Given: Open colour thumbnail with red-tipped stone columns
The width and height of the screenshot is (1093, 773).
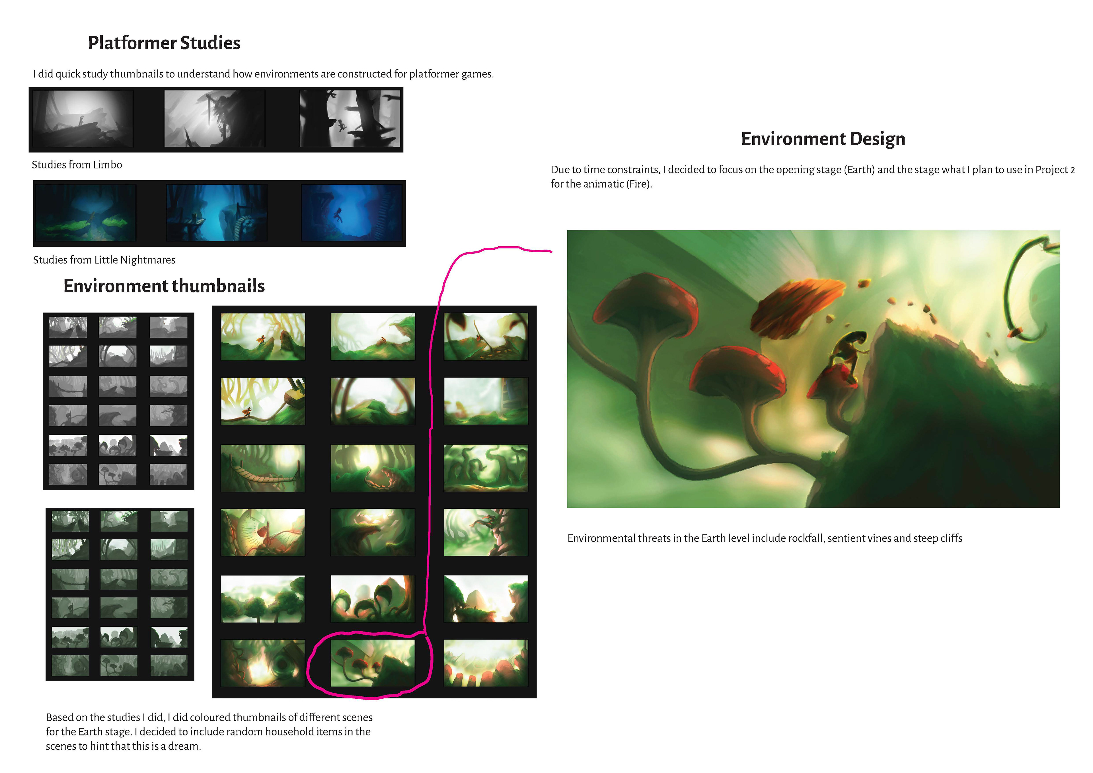Looking at the screenshot, I should 486,663.
